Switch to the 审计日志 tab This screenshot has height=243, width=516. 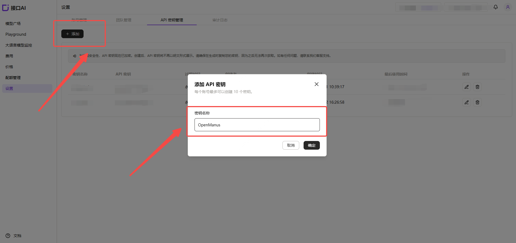pyautogui.click(x=220, y=20)
